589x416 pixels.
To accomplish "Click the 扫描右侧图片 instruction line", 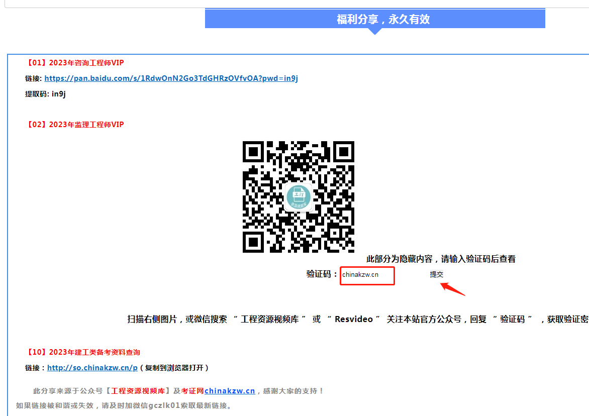I will [358, 319].
